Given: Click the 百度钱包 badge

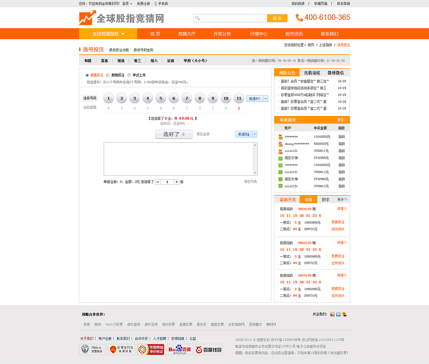Looking at the screenshot, I should coord(209,350).
